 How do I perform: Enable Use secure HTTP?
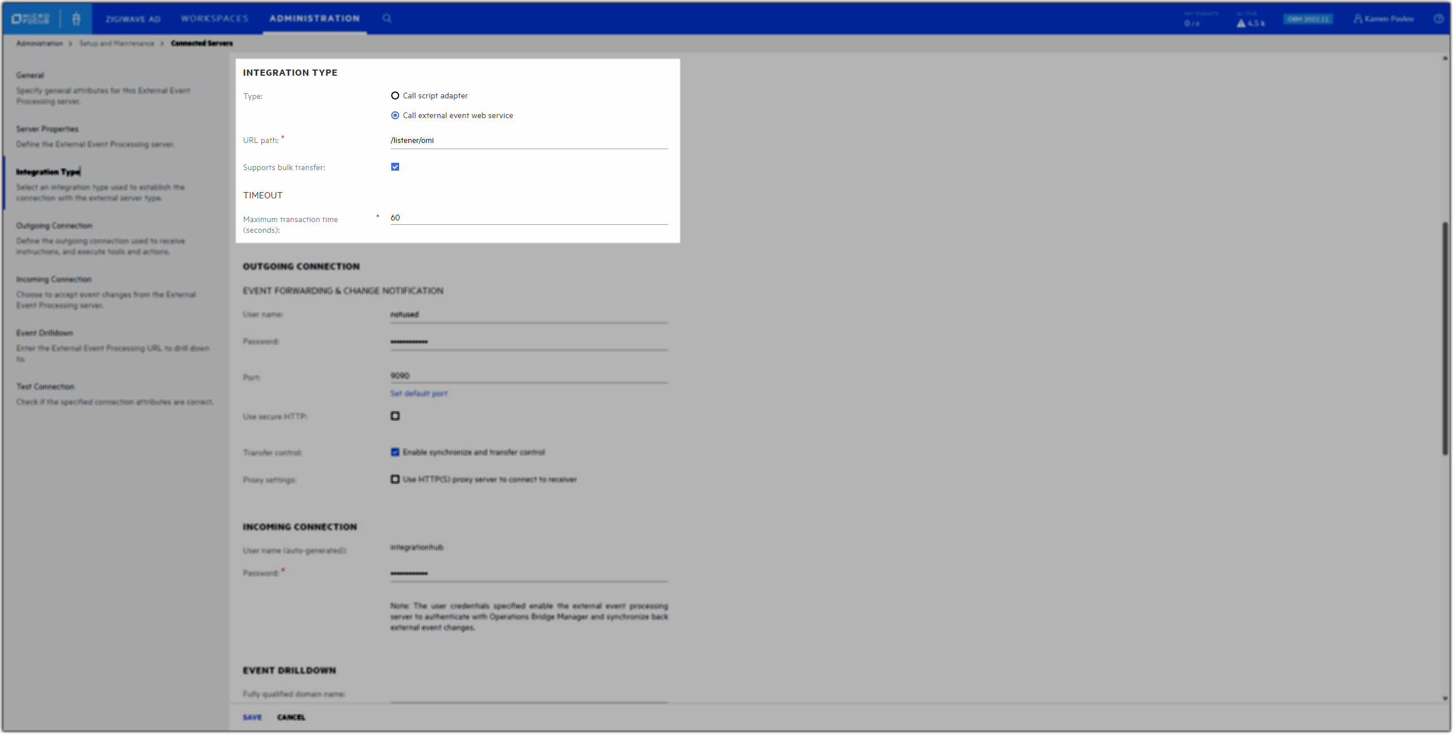pyautogui.click(x=395, y=416)
